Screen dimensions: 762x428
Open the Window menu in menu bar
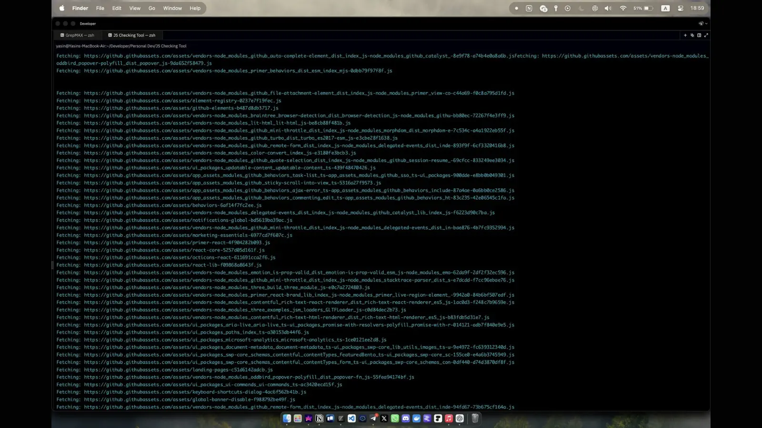click(x=172, y=8)
